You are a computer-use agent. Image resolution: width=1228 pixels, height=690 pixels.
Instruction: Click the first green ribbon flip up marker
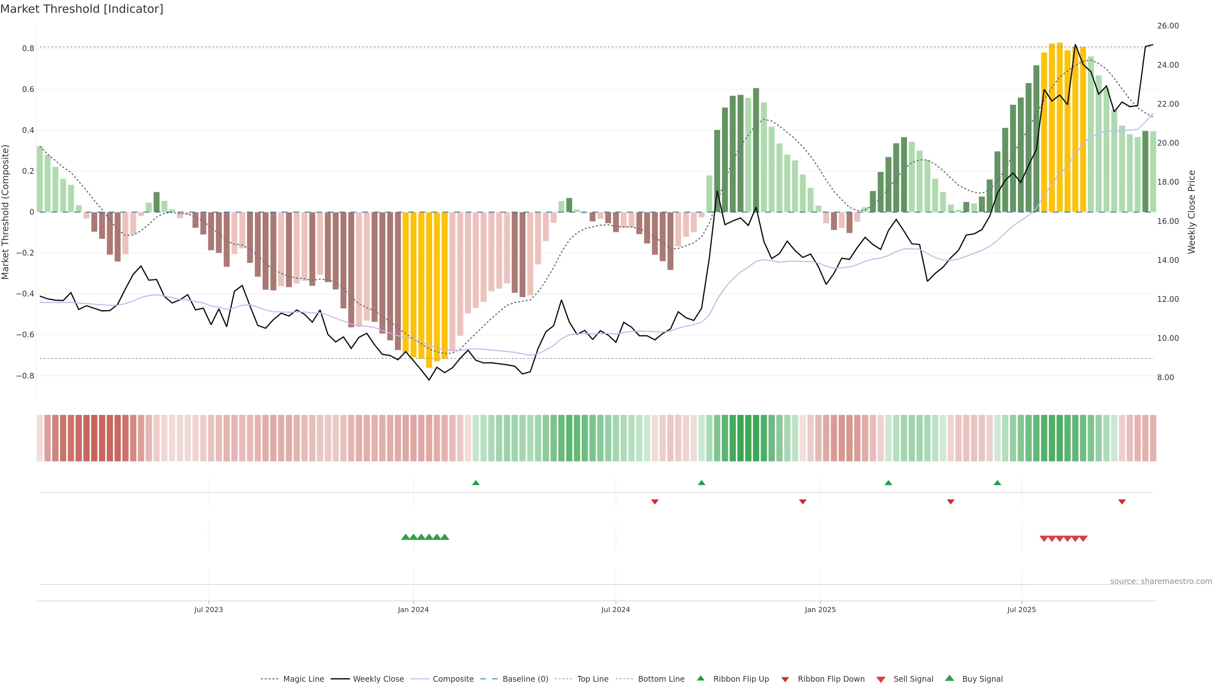pos(475,483)
